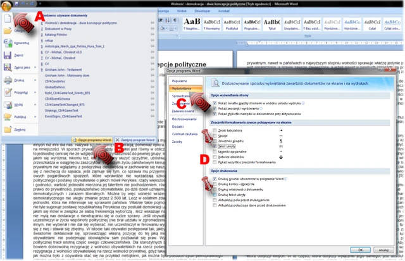Open the Quick Access toolbar customize dropdown
Image resolution: width=405 pixels, height=261 pixels.
40,4
